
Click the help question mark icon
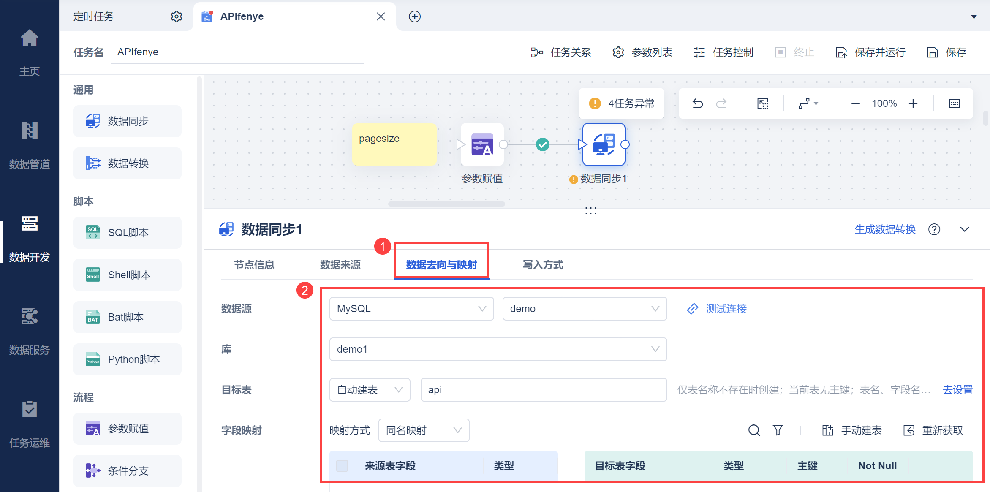(x=934, y=229)
